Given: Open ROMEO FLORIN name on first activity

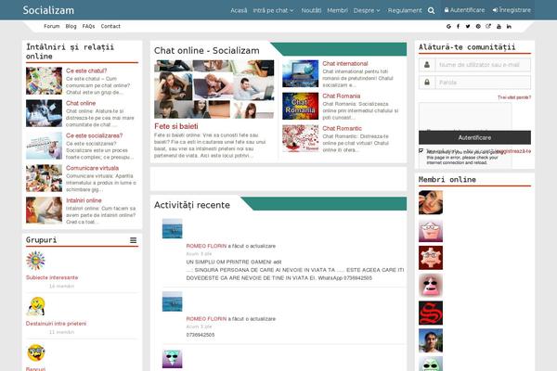Looking at the screenshot, I should point(206,246).
